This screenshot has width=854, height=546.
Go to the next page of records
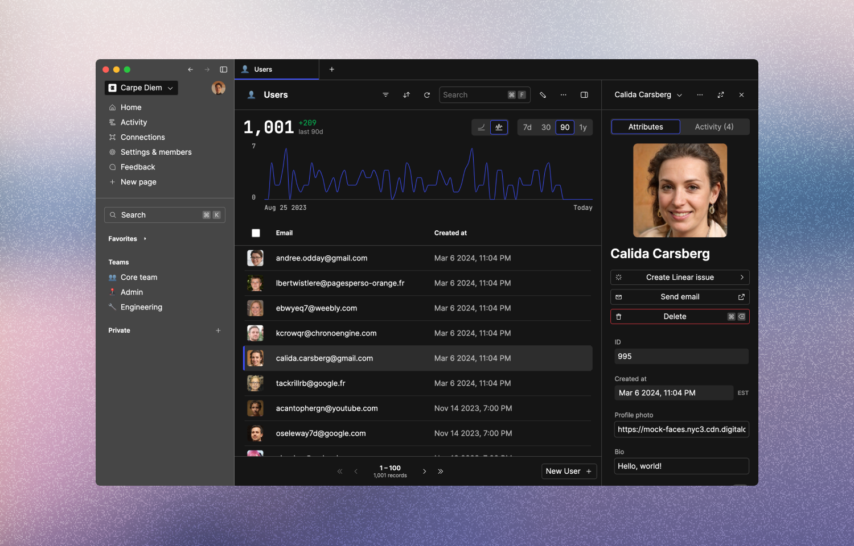pyautogui.click(x=425, y=471)
